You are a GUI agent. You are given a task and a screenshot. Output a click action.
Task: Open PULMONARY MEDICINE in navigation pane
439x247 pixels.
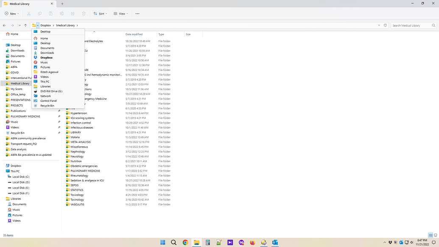click(25, 116)
